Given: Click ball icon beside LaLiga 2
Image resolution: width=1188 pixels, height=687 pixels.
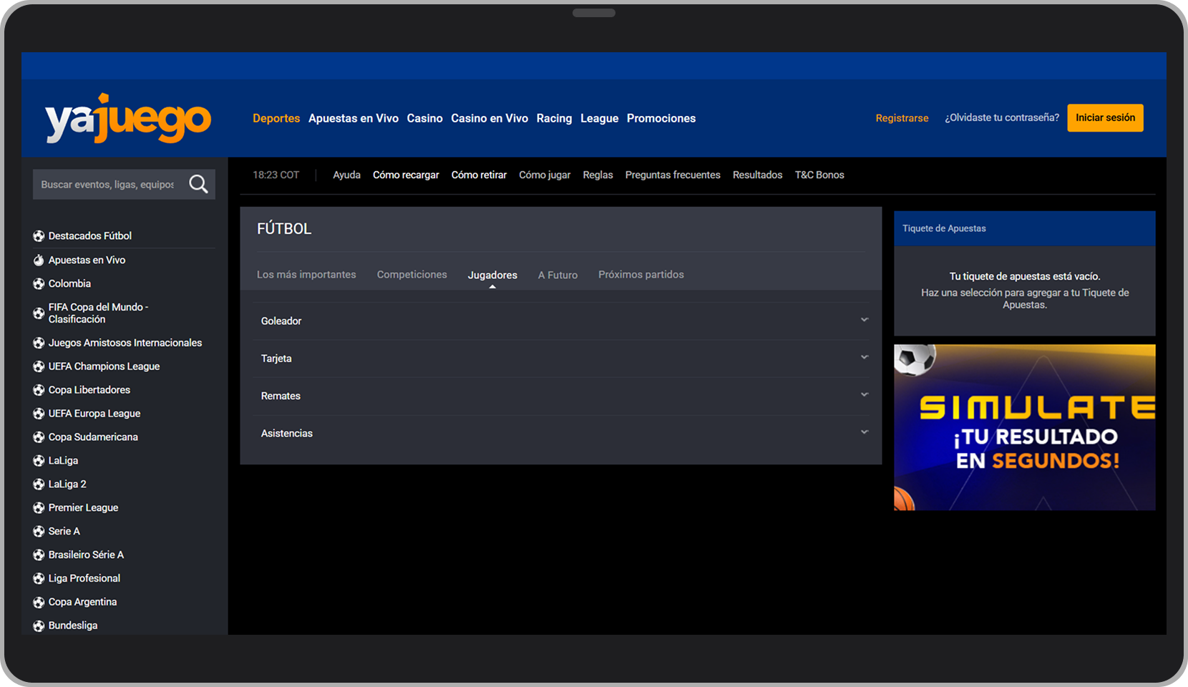Looking at the screenshot, I should [39, 484].
